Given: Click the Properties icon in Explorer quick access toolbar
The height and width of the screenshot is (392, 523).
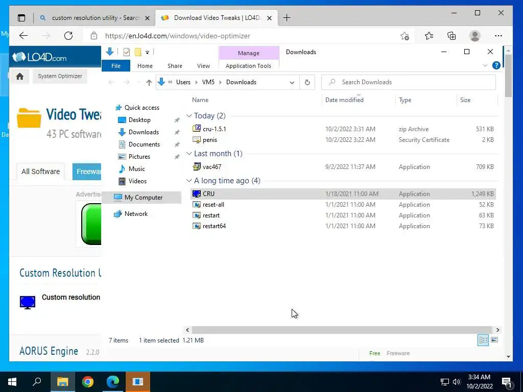Looking at the screenshot, I should tap(127, 52).
